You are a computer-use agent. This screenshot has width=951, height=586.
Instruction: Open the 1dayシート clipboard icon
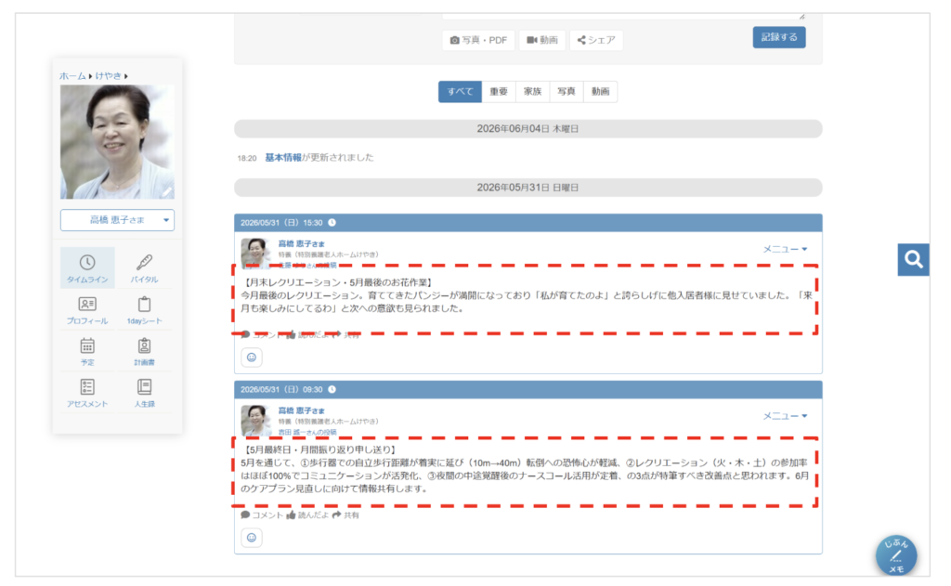point(144,304)
